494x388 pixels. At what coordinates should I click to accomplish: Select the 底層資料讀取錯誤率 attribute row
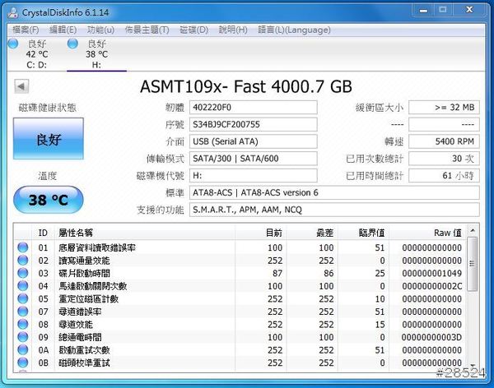tap(240, 247)
